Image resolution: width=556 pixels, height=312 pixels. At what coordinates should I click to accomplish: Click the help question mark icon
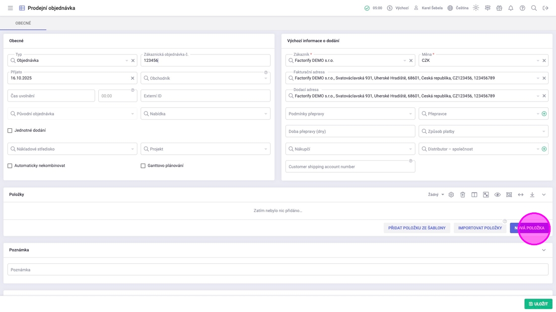tap(522, 8)
